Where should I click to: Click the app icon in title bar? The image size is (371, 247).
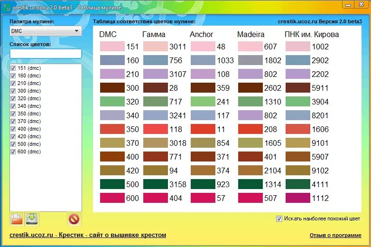6,8
